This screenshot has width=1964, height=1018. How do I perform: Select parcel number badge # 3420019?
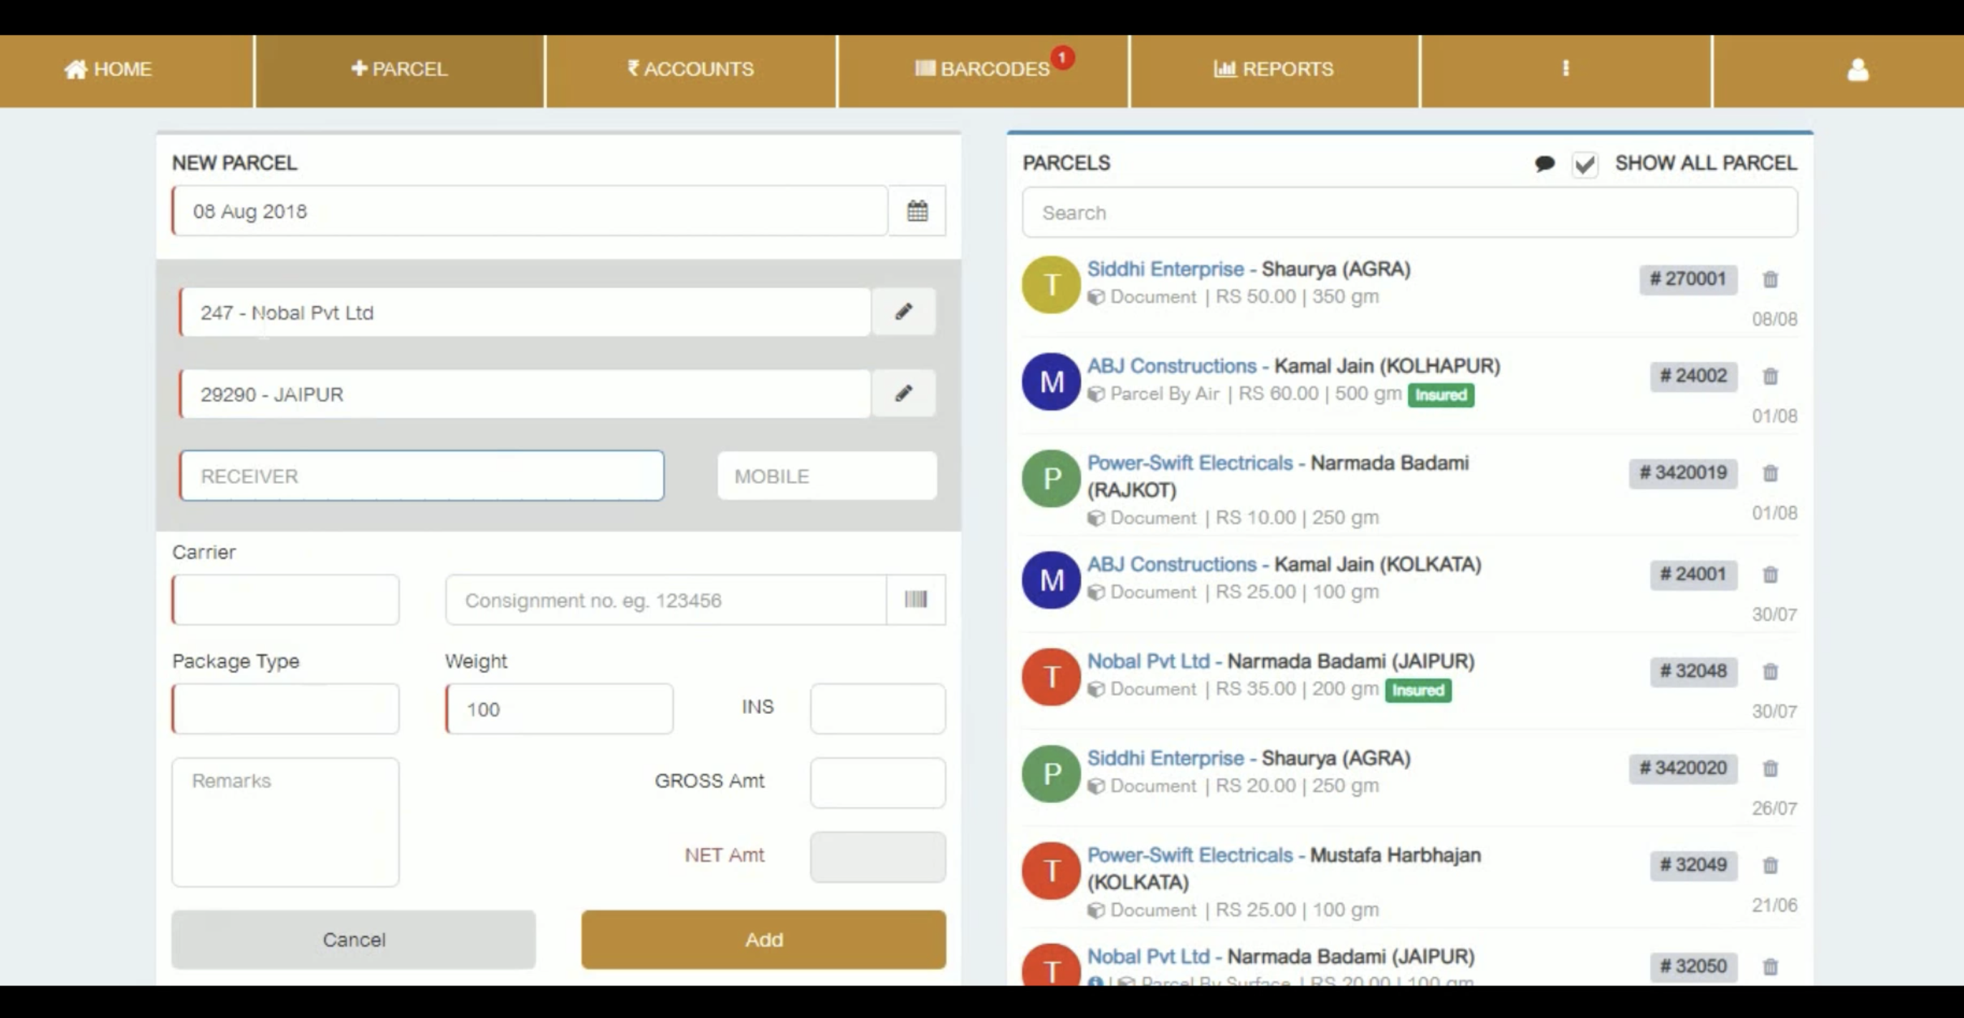[x=1684, y=472]
